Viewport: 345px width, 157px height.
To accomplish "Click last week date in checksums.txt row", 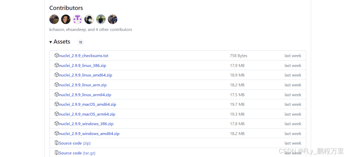I will click(x=293, y=56).
